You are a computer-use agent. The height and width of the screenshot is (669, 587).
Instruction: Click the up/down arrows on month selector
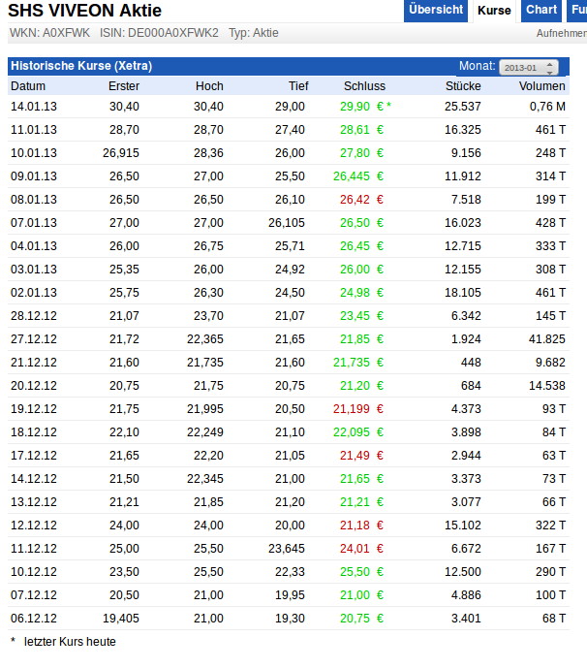point(551,67)
